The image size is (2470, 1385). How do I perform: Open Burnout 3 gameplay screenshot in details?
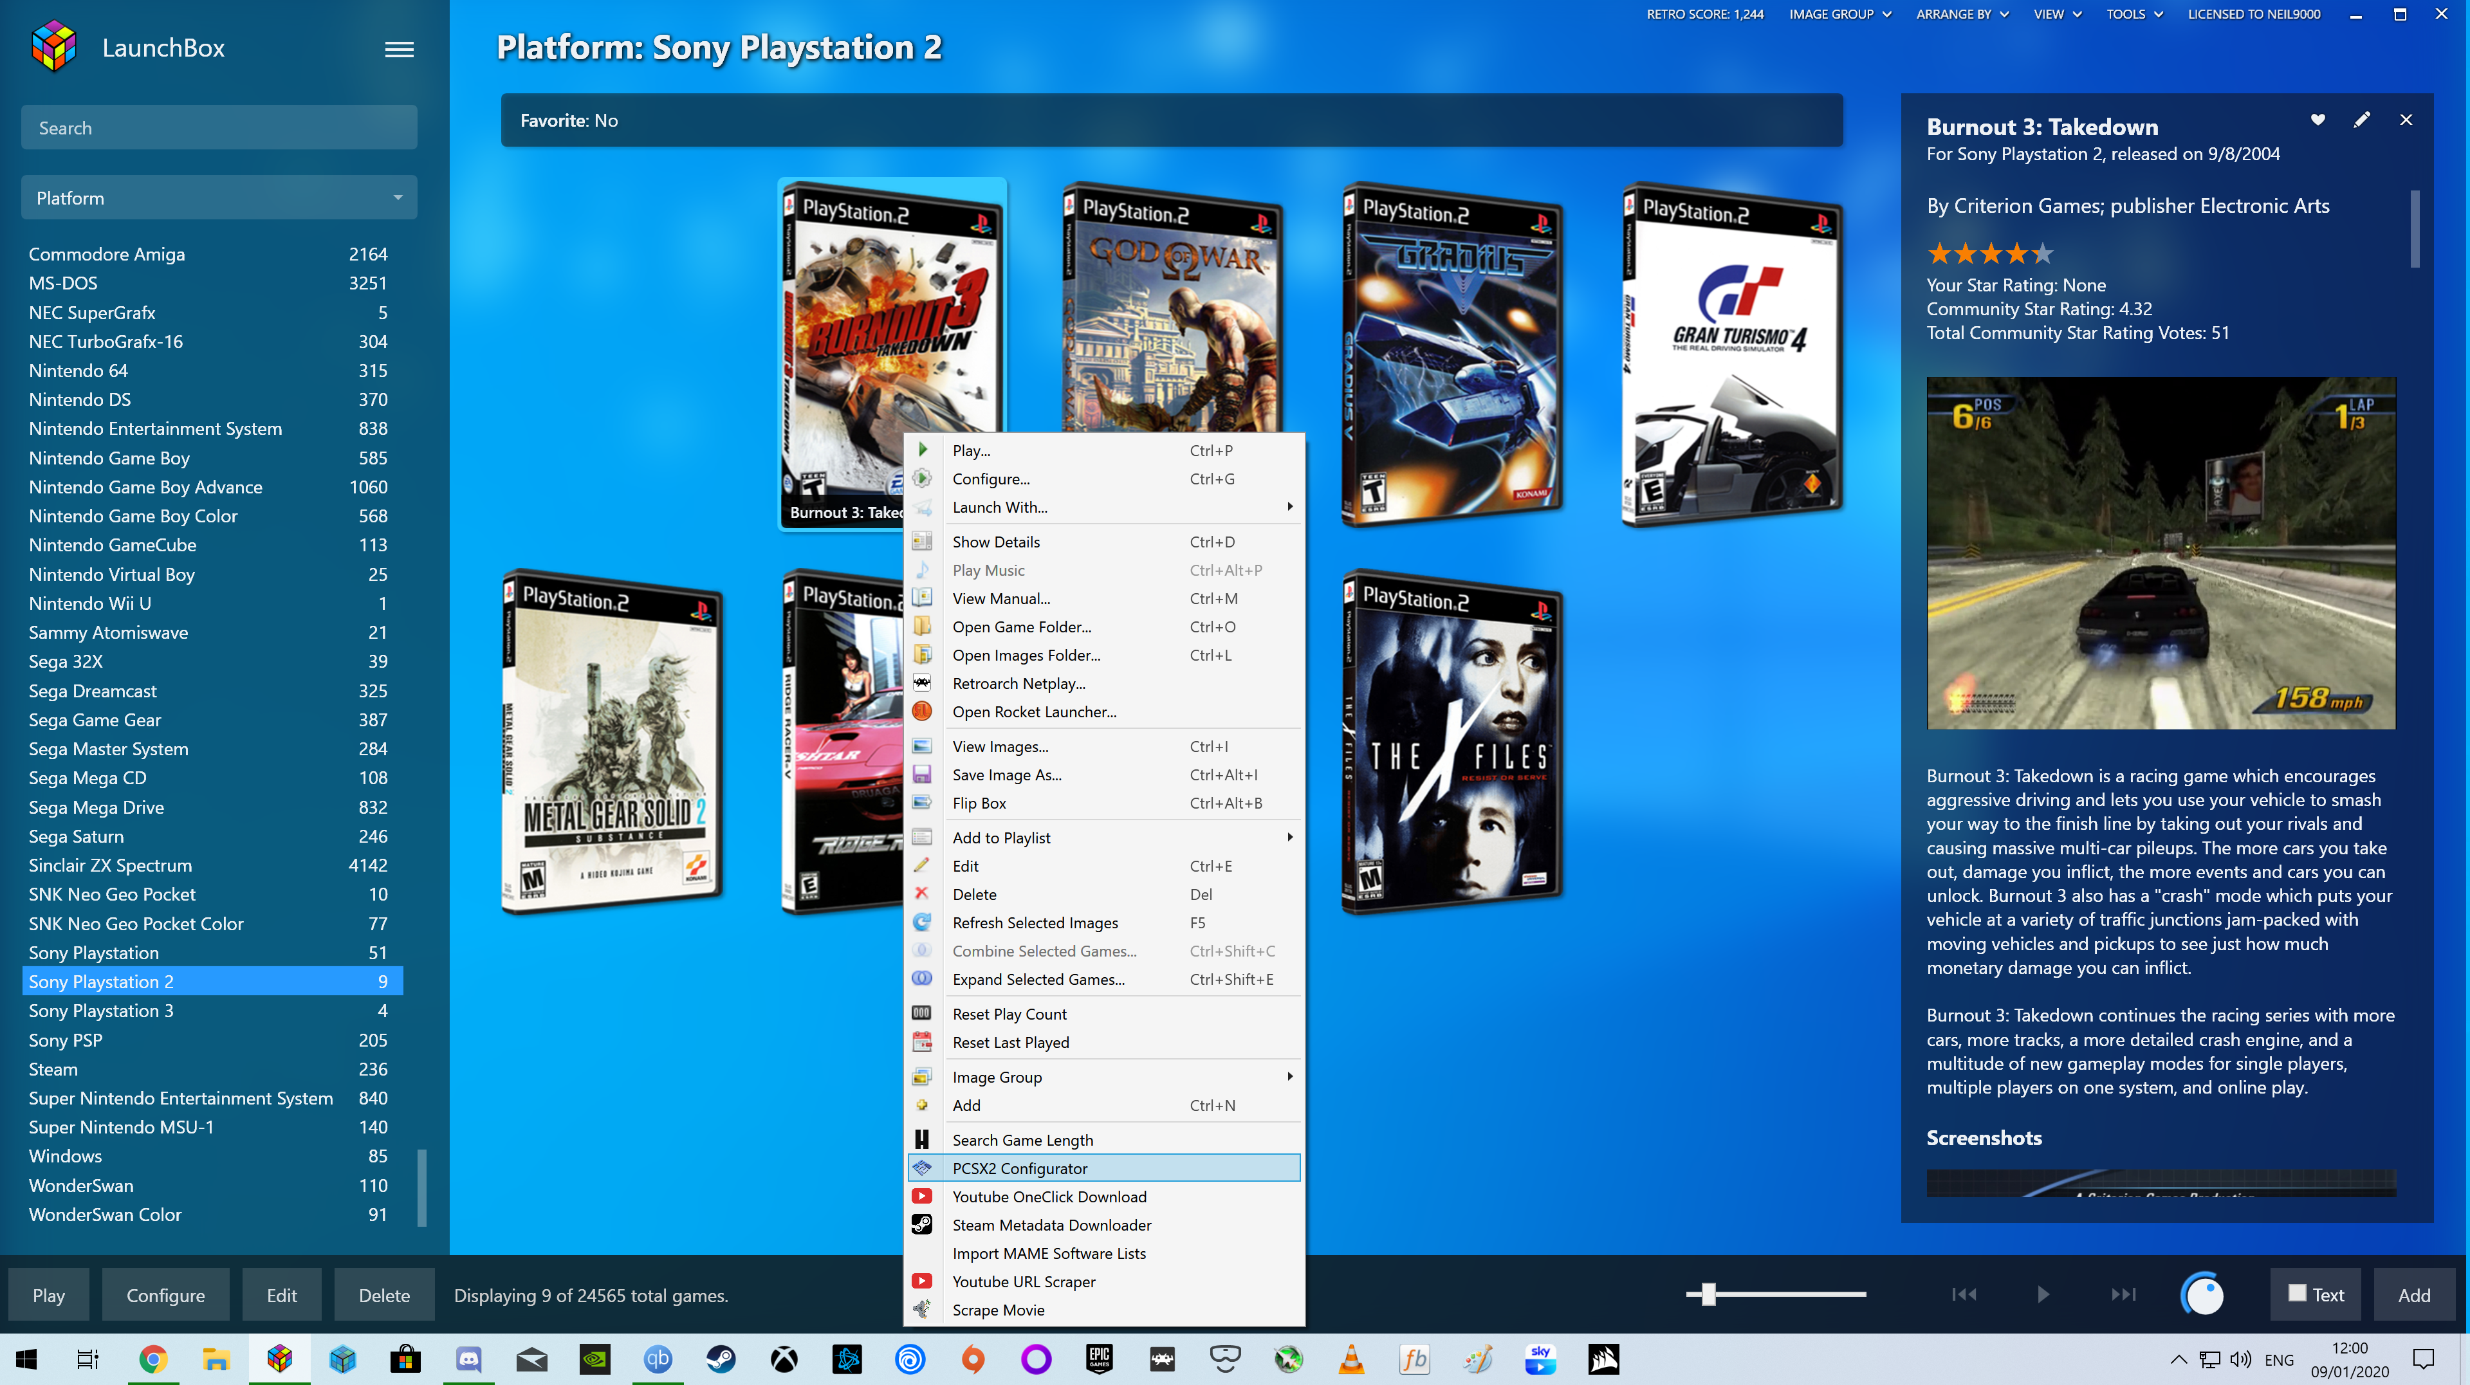point(2161,553)
